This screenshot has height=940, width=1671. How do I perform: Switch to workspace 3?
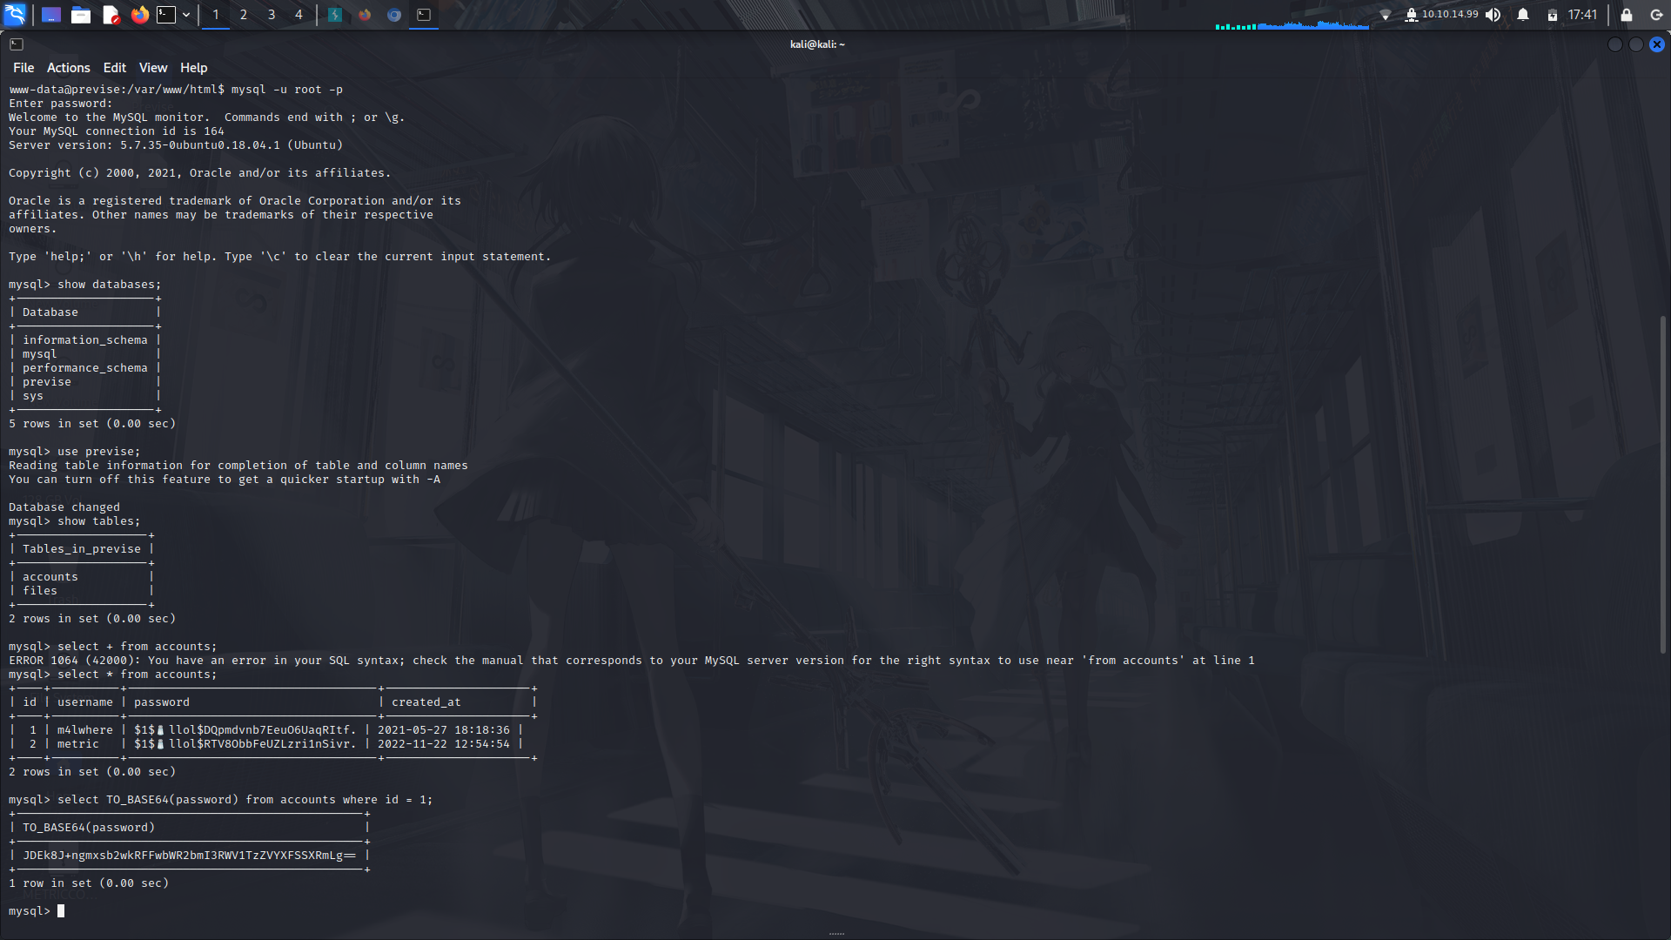pyautogui.click(x=271, y=15)
